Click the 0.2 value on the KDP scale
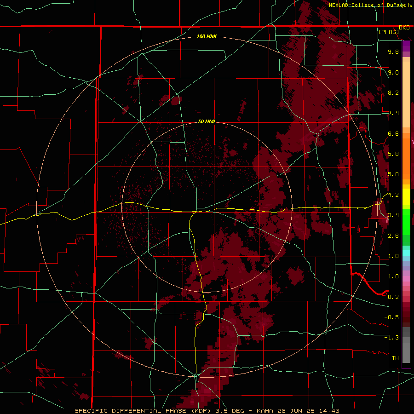Viewport: 414px width, 414px height. pyautogui.click(x=393, y=297)
